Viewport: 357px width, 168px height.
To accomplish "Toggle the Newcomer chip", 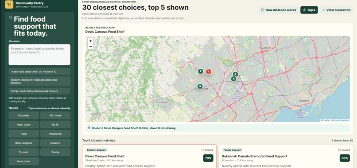I will (x=23, y=161).
